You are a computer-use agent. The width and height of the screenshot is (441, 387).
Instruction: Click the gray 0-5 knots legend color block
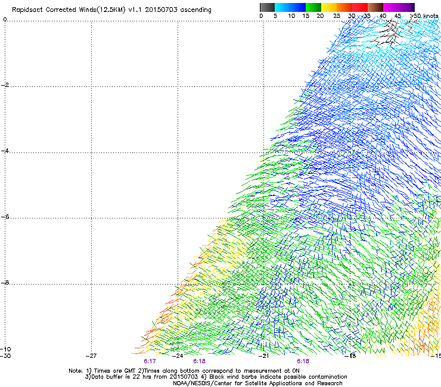tap(267, 7)
